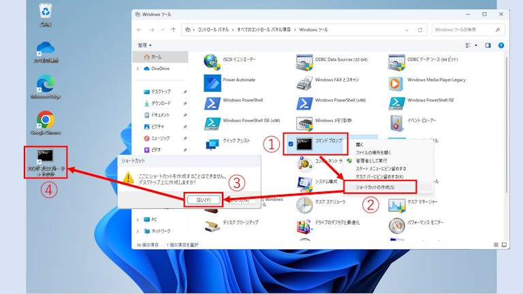
Task: Select the Command Prompt icon
Action: coord(304,144)
